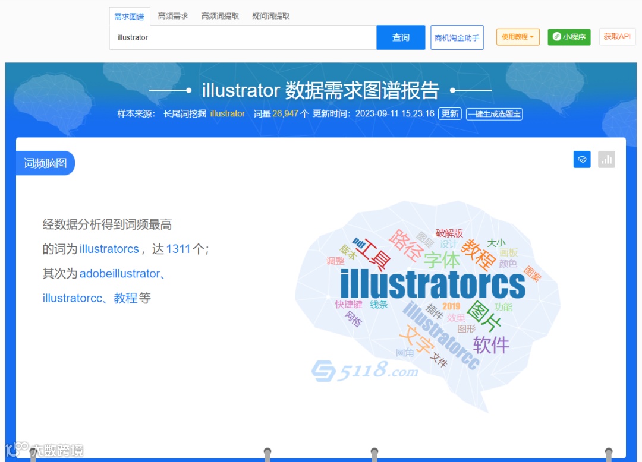
Task: Click 图片 in the word cloud
Action: click(484, 316)
